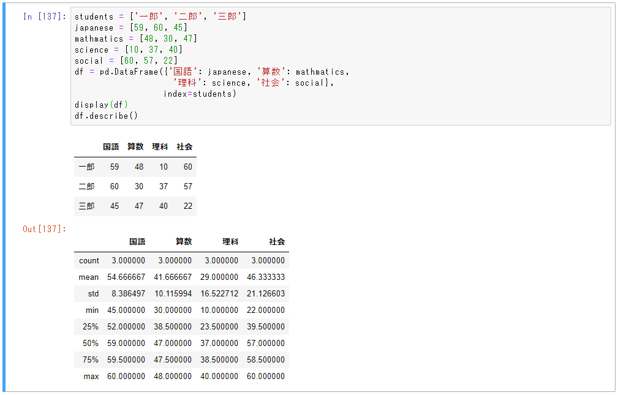Click 算数 header in first table
The height and width of the screenshot is (395, 618).
point(135,146)
